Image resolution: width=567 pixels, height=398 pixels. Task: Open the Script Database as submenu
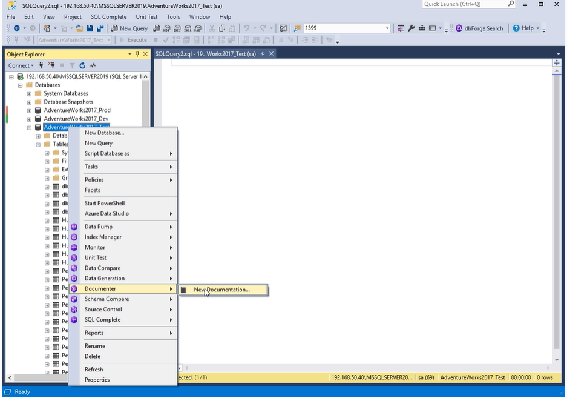(123, 153)
